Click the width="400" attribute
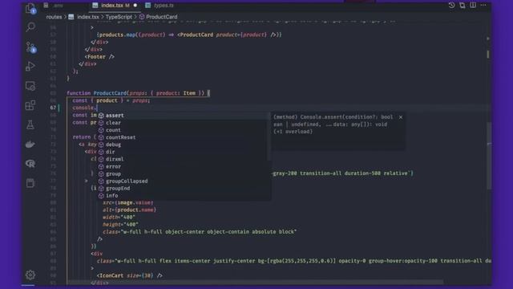The image size is (513, 289). pyautogui.click(x=119, y=217)
